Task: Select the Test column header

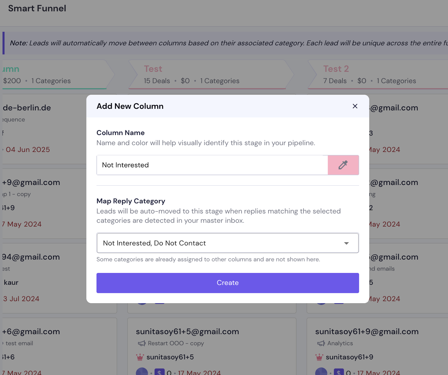Action: (211, 75)
